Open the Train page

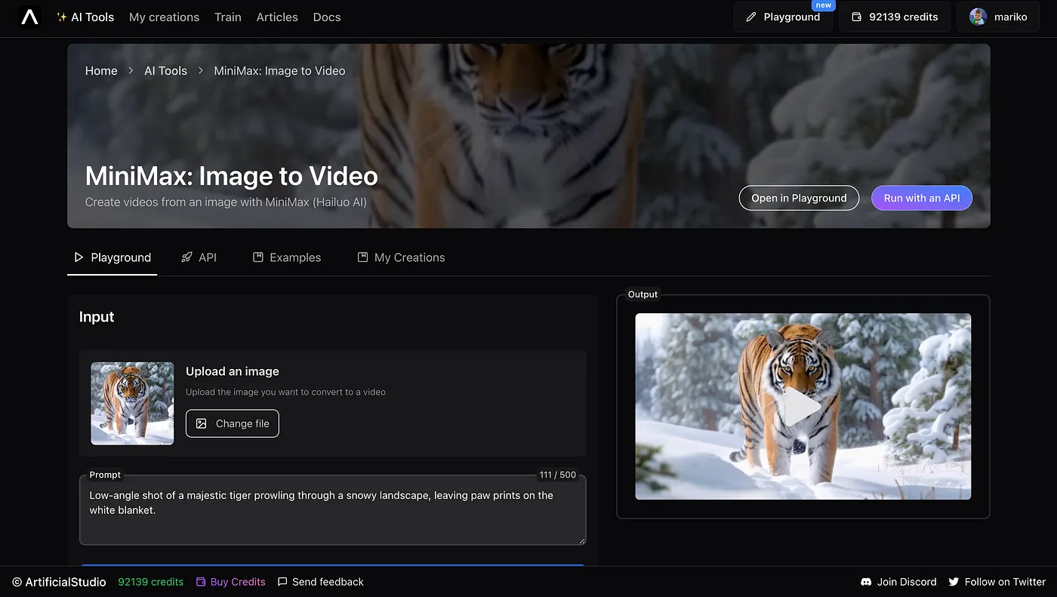click(x=228, y=17)
